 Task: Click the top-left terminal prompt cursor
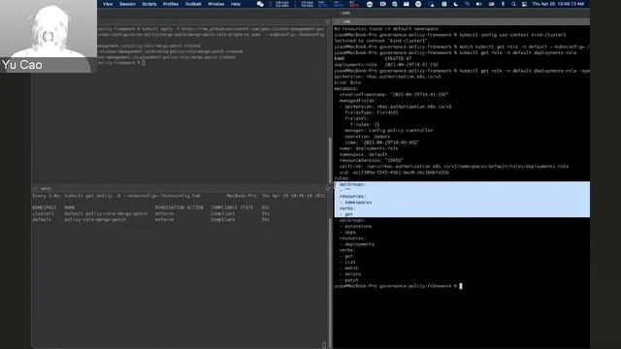pyautogui.click(x=143, y=62)
